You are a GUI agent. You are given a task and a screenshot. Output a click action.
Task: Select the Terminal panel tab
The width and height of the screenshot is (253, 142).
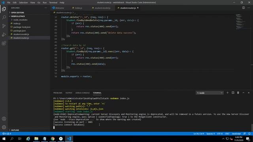coord(97,93)
